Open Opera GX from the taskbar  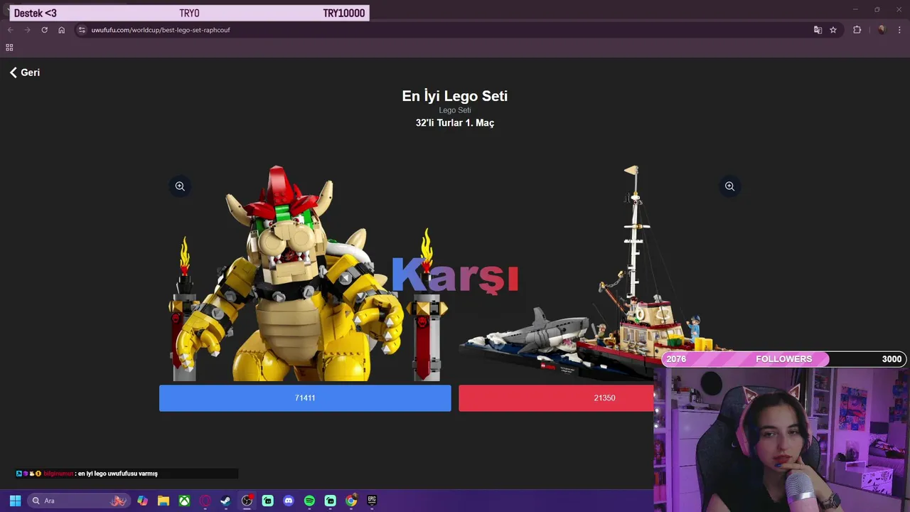pos(205,501)
